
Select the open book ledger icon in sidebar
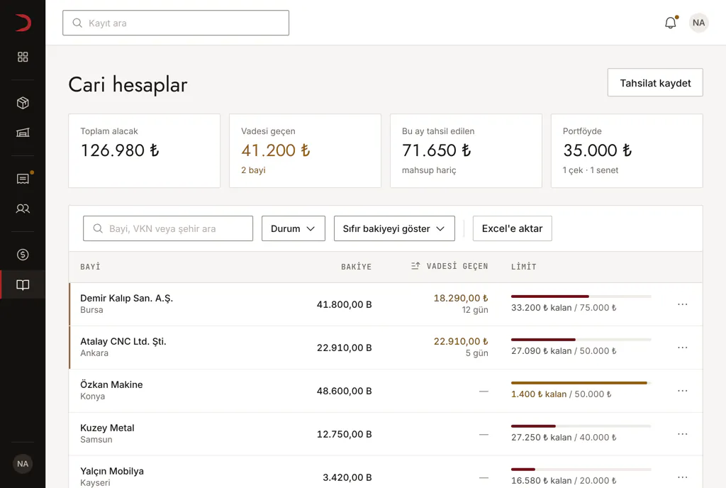point(23,284)
